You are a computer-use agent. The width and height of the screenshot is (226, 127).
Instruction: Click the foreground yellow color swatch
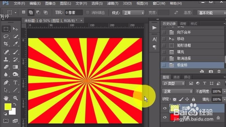[x=7, y=106]
